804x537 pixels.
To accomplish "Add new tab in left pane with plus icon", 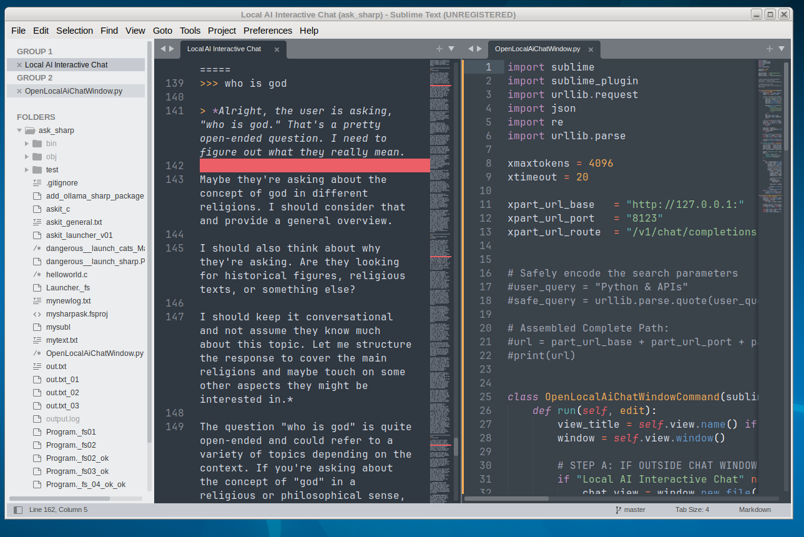I will pos(439,49).
